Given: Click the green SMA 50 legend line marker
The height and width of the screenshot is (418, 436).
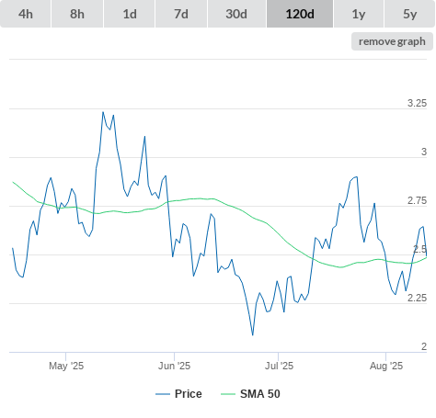Looking at the screenshot, I should pos(228,394).
